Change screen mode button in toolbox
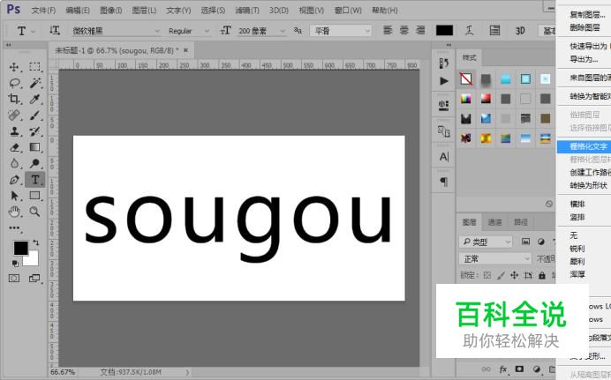Viewport: 611px width, 380px height. [34, 279]
